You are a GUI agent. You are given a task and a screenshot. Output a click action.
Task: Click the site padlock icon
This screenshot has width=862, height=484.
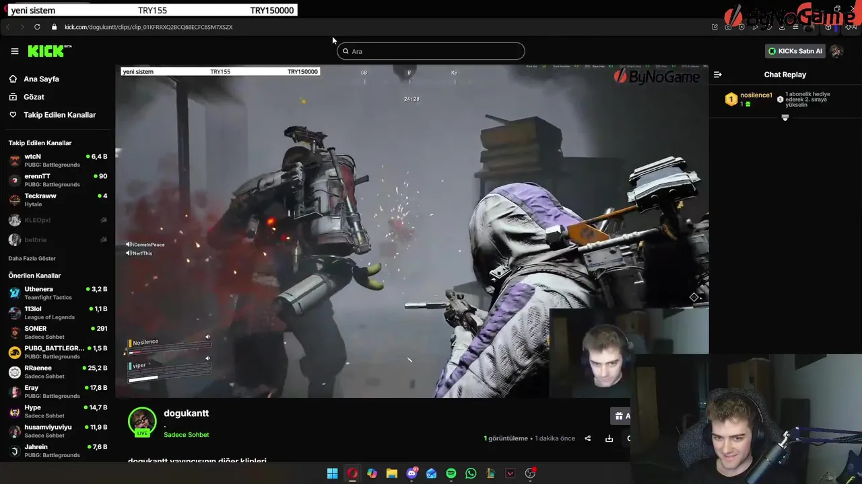click(55, 27)
